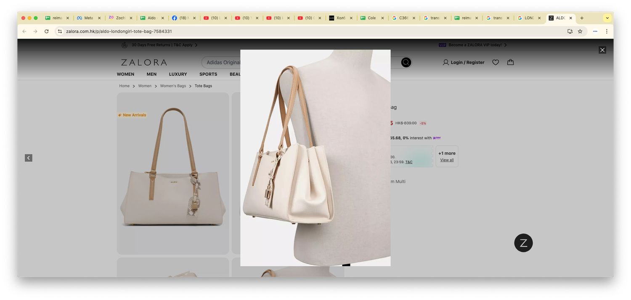
Task: Close the C366 tab
Action: 414,18
